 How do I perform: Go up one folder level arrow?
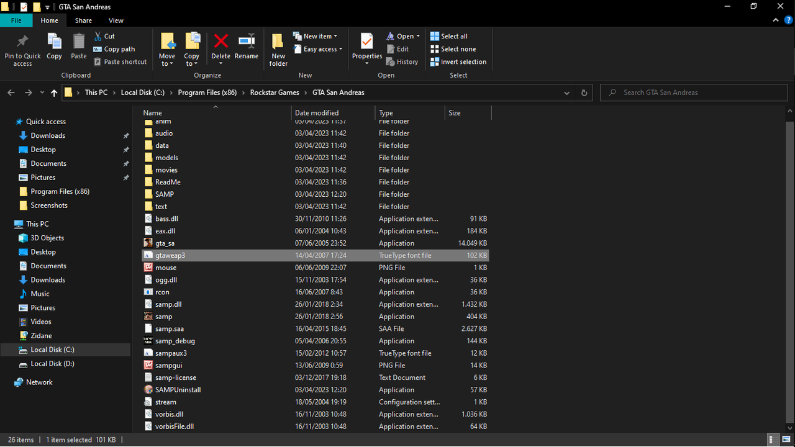54,93
